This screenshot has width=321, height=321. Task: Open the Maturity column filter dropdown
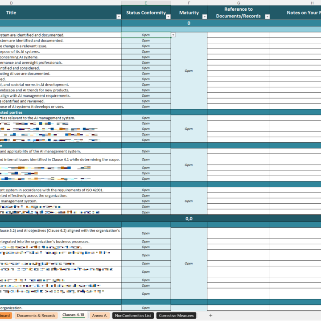205,17
